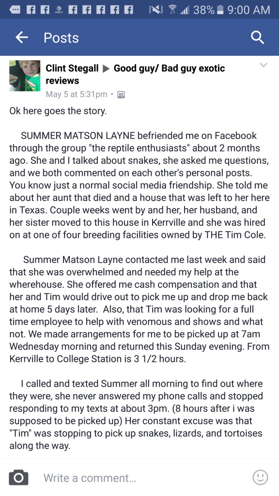This screenshot has width=279, height=496.
Task: Tap the Wi-Fi signal status icon
Action: click(x=172, y=10)
